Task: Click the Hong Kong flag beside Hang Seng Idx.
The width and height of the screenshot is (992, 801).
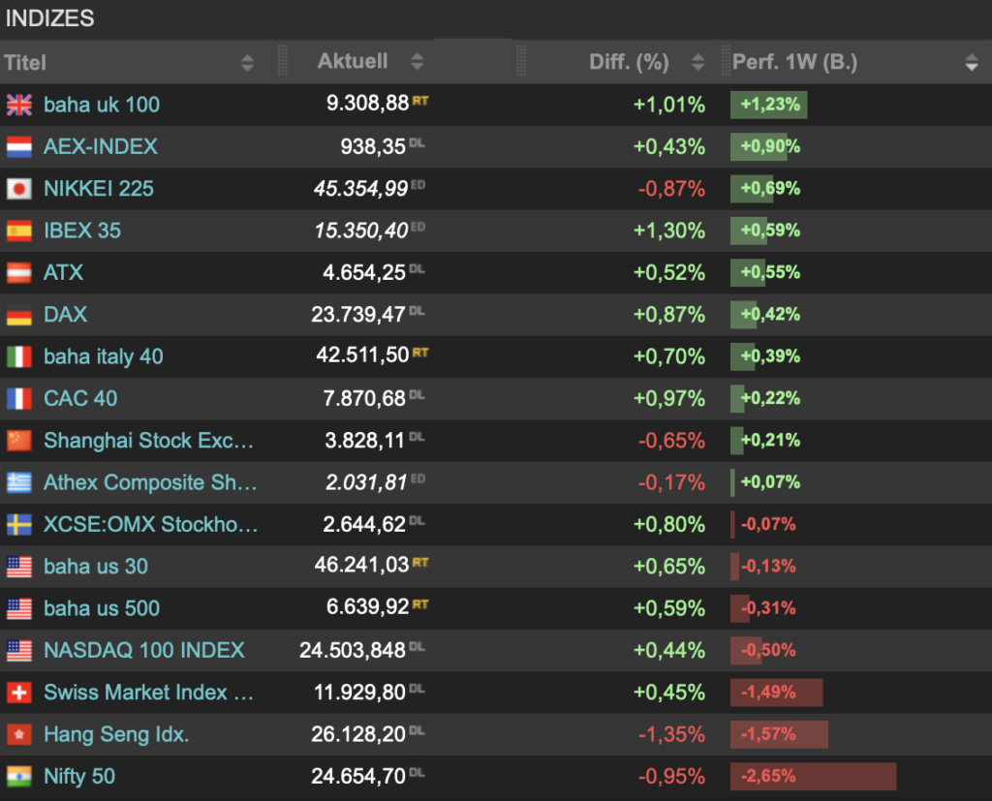Action: (19, 735)
